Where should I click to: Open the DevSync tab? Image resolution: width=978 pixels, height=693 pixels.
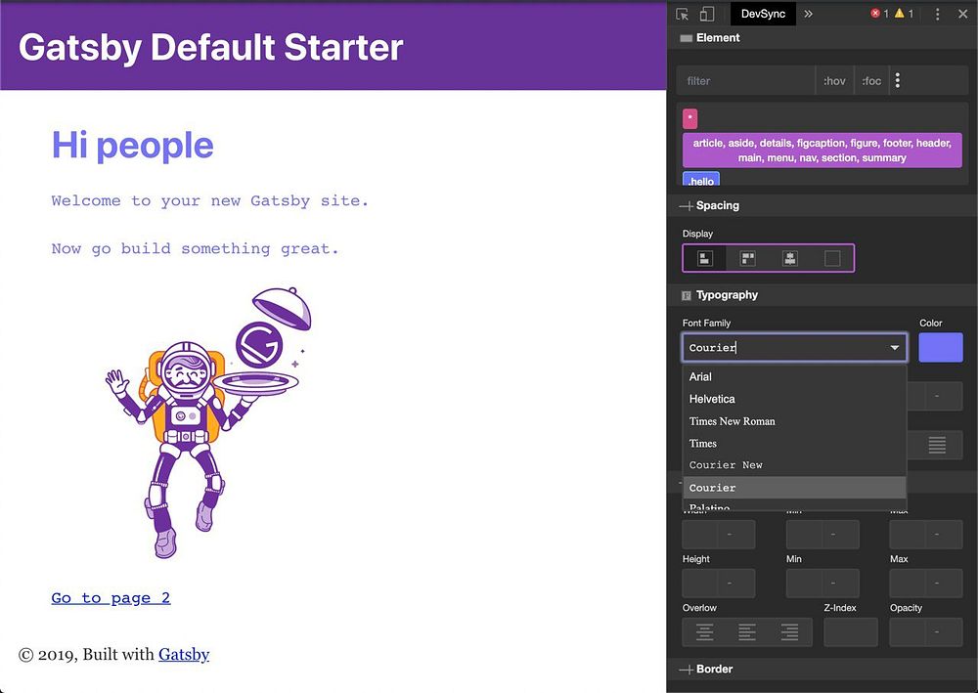pos(763,14)
